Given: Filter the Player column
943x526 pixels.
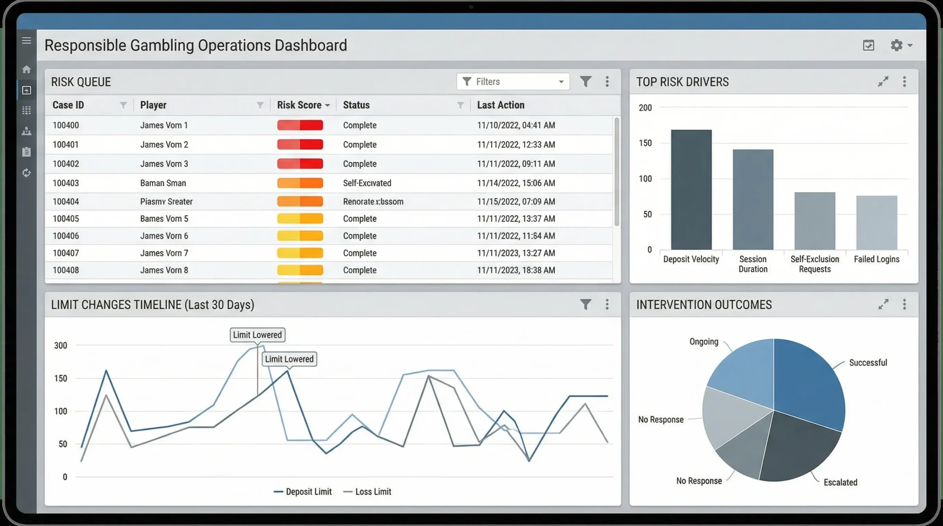Looking at the screenshot, I should click(260, 105).
